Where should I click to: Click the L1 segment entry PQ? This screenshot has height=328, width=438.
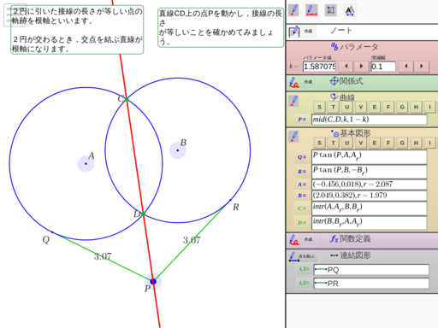371,270
